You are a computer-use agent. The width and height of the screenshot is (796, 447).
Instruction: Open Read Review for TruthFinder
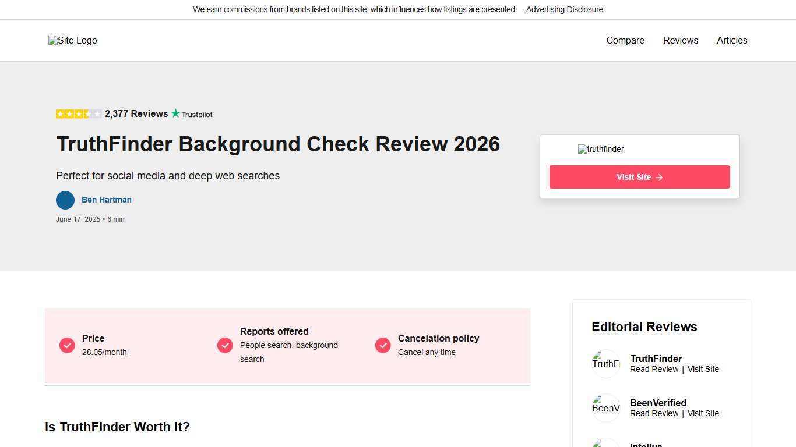coord(654,369)
